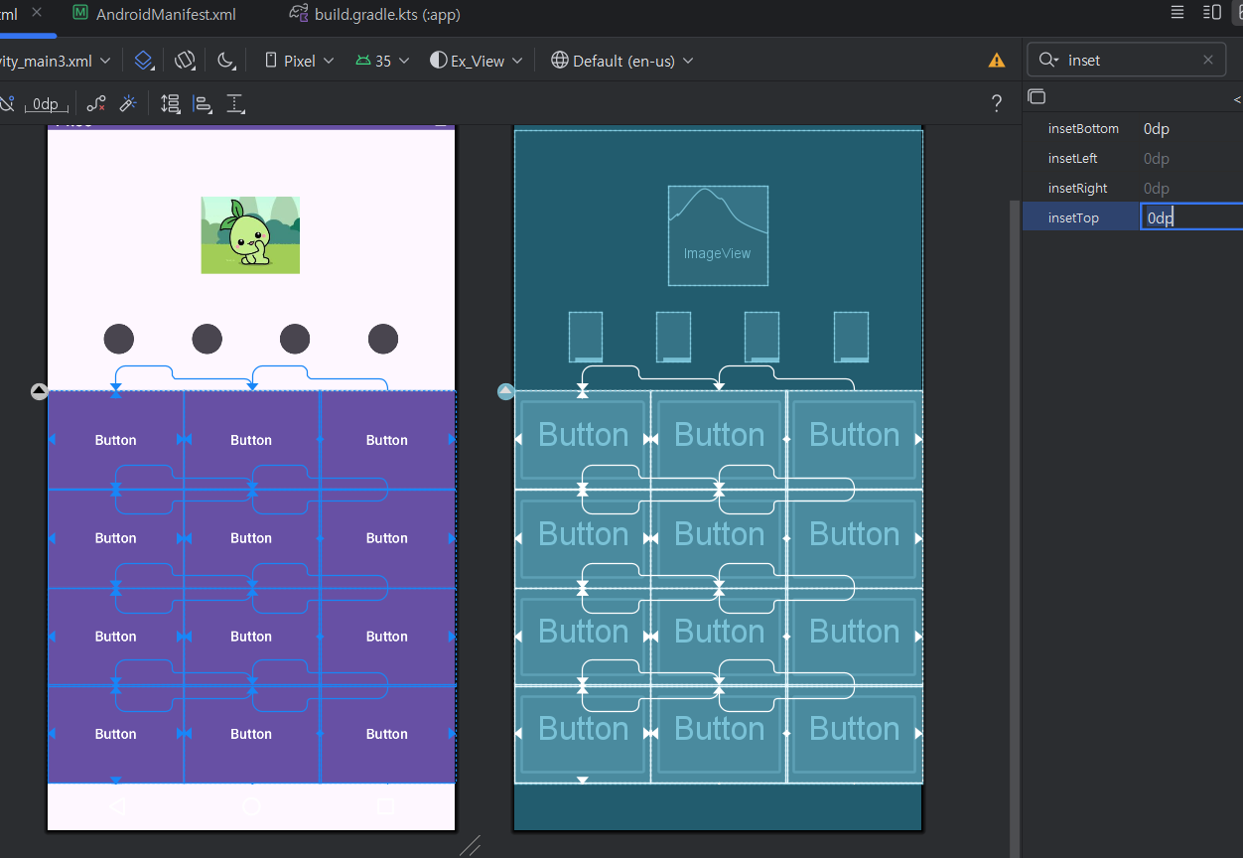Select the bottom-right Button in the design preview

tap(387, 734)
